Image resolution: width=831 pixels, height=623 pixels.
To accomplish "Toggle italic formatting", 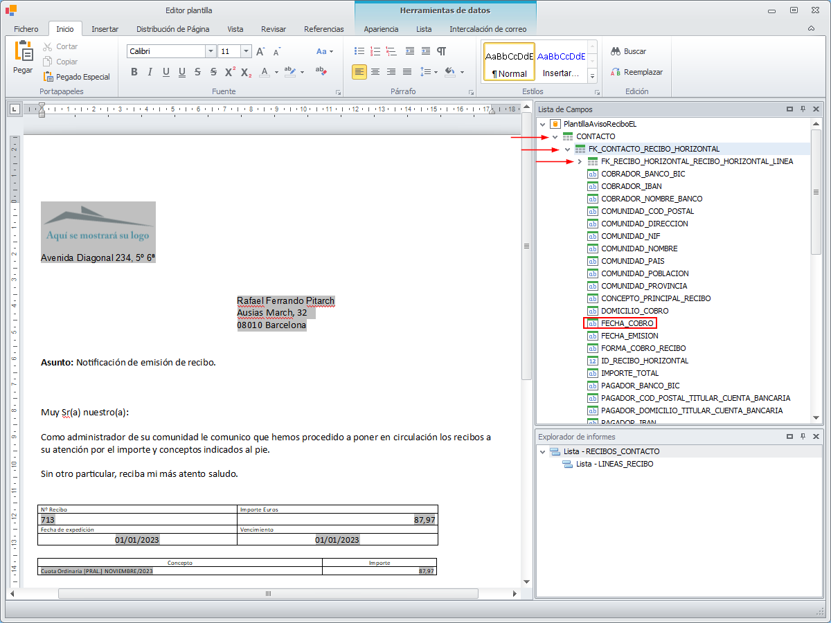I will point(150,72).
